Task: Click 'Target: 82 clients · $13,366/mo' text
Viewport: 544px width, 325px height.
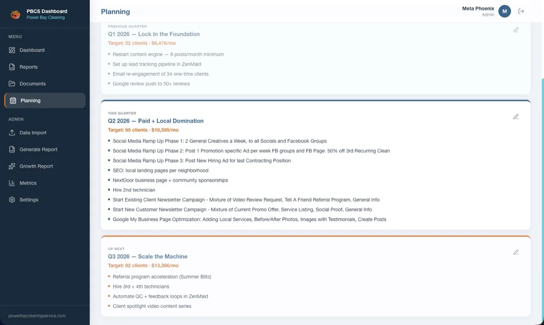Action: click(x=143, y=266)
